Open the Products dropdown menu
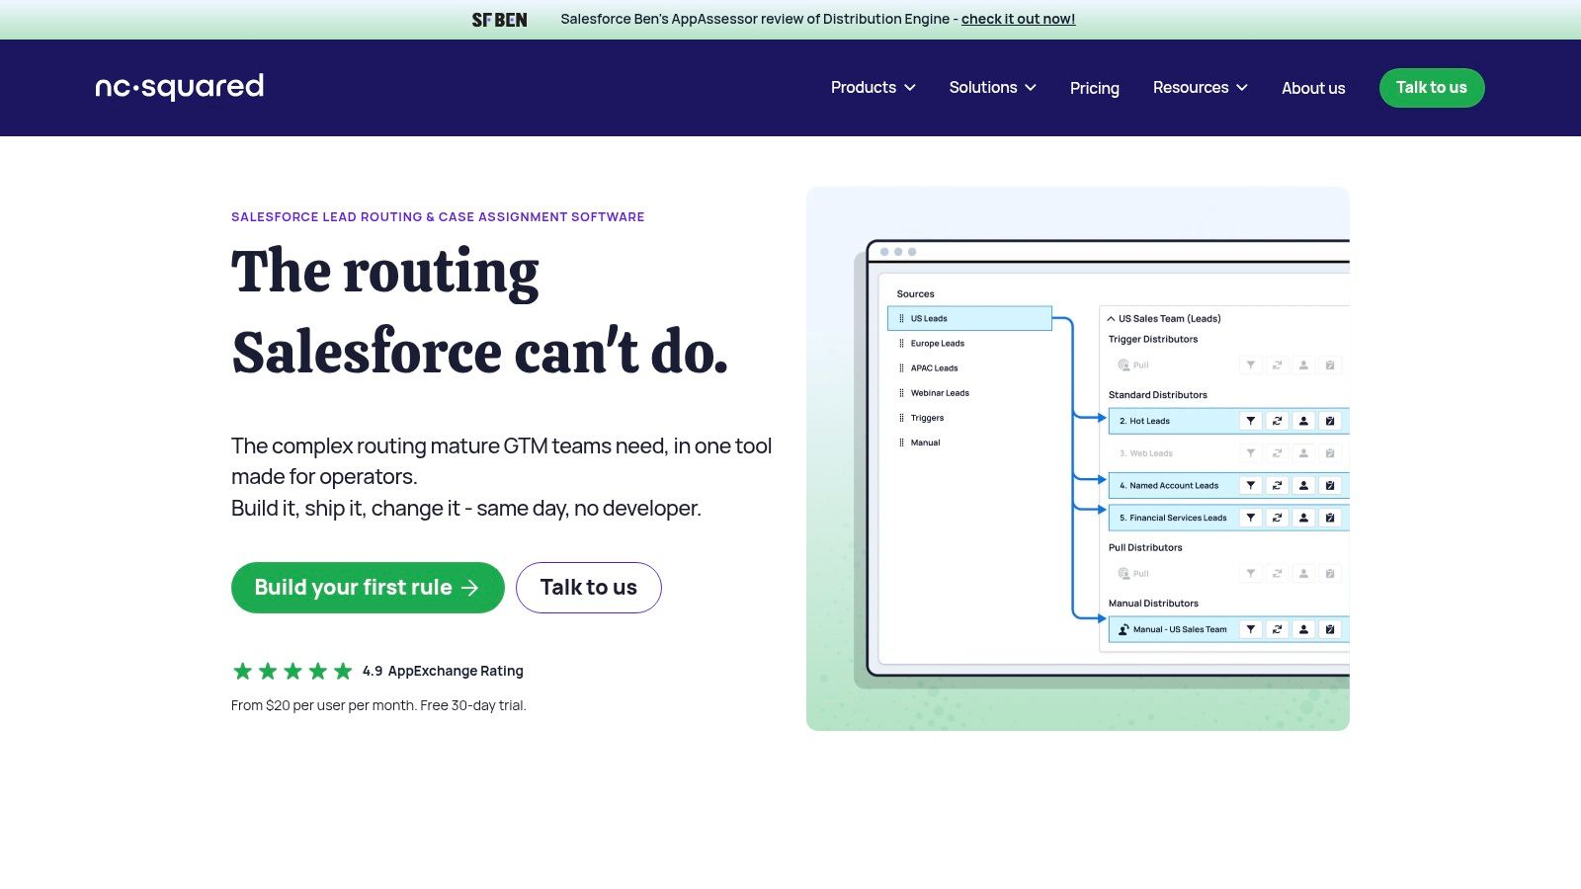This screenshot has width=1581, height=889. (874, 88)
